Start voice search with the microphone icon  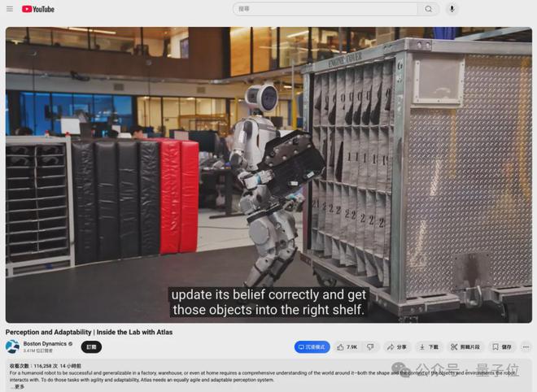click(452, 9)
